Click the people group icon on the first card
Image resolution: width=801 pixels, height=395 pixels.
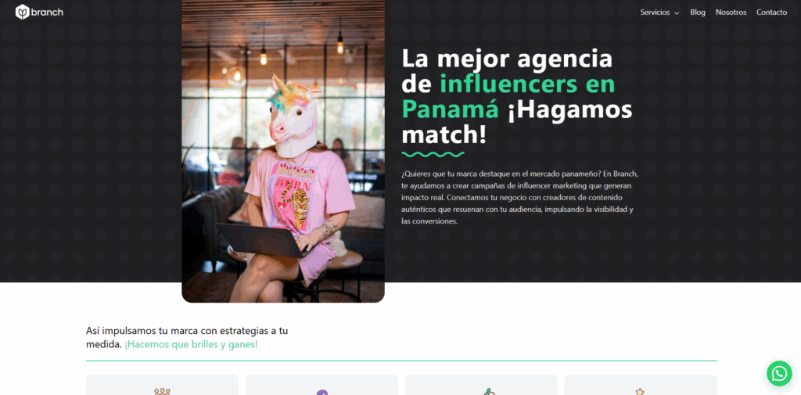162,391
